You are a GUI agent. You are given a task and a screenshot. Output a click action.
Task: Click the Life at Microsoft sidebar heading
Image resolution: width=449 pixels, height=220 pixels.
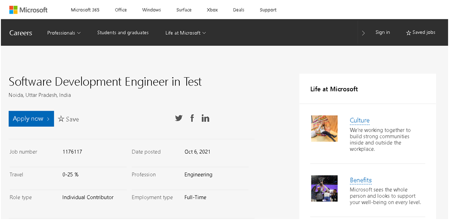coord(334,89)
